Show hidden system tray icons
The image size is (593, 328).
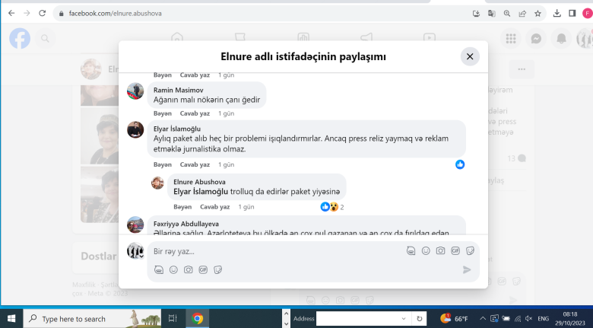point(484,318)
